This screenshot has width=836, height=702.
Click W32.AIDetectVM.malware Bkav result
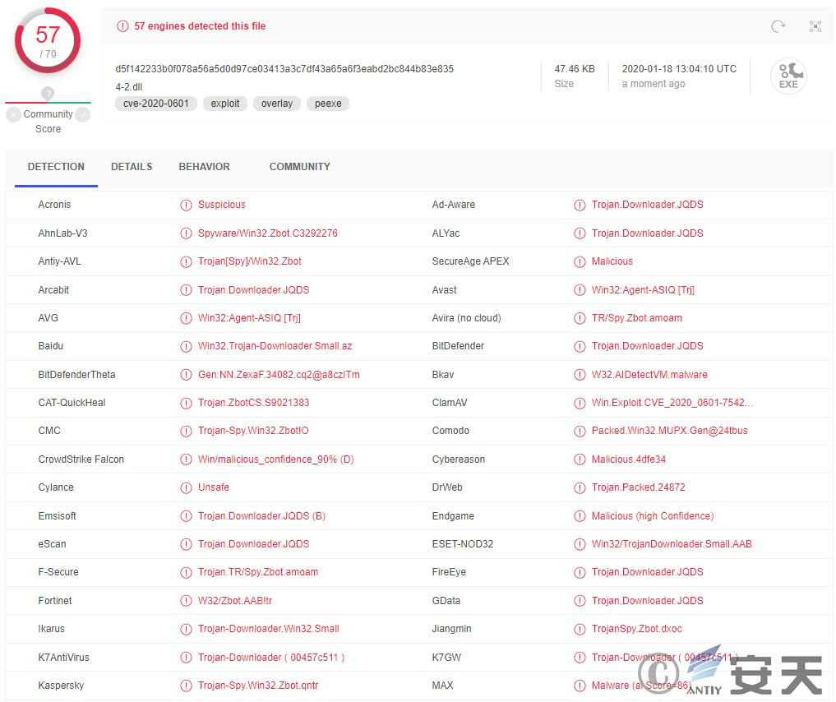[649, 375]
